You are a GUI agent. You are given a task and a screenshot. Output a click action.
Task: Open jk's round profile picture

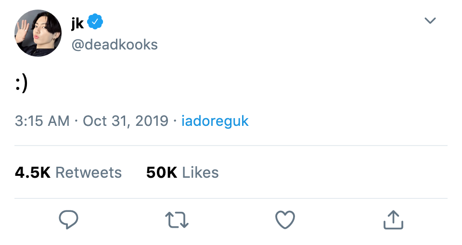[38, 33]
